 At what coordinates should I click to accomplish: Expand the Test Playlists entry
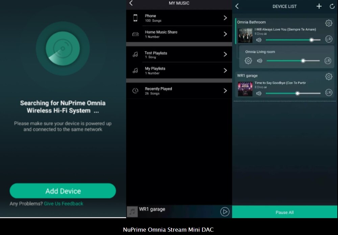(x=225, y=54)
